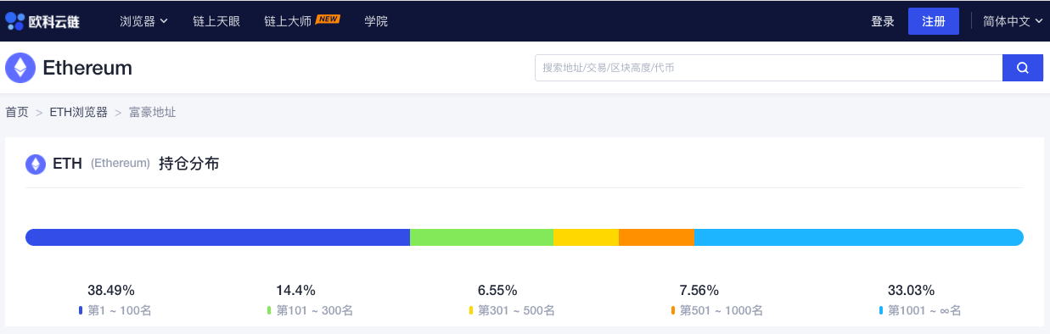Expand the 浏览器 dropdown menu

point(143,21)
